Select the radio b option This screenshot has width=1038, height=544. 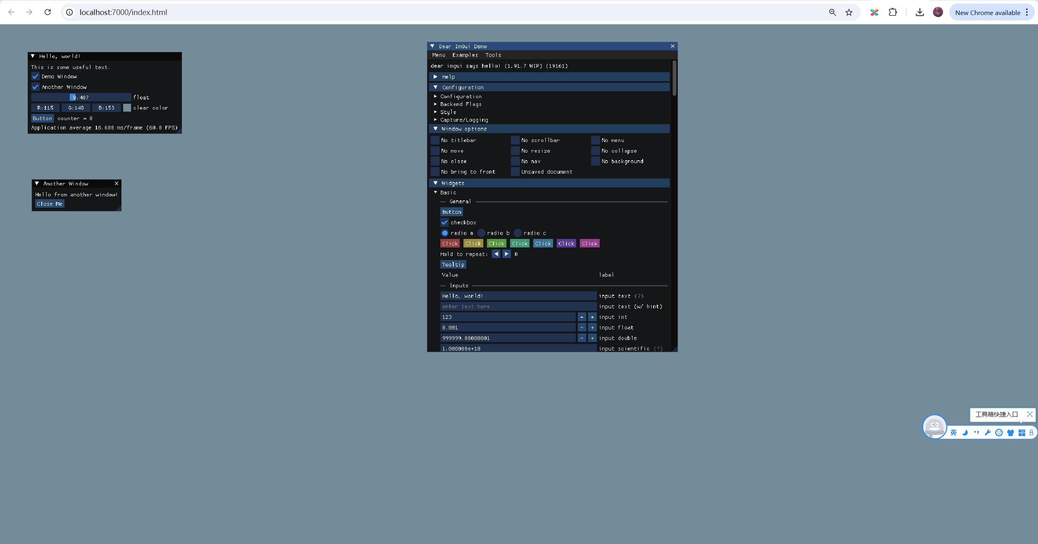point(481,233)
